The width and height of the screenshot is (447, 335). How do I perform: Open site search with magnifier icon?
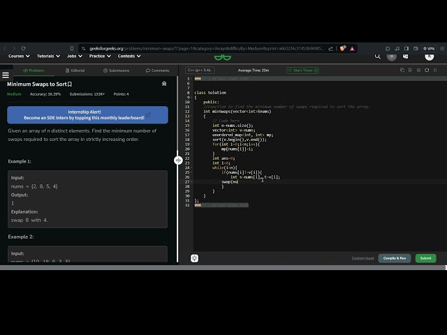[x=377, y=57]
